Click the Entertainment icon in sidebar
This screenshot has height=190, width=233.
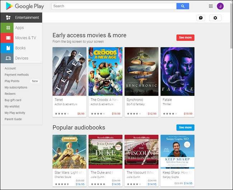8,18
